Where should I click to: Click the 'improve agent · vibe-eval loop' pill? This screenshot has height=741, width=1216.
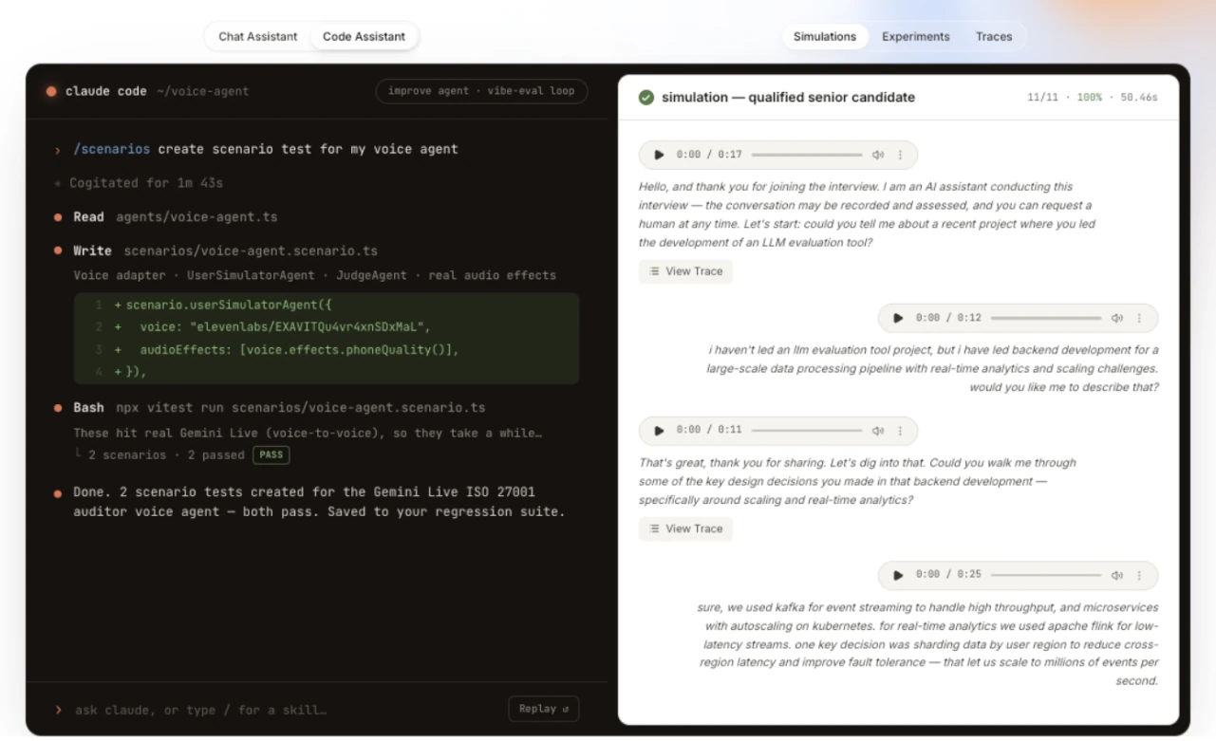click(481, 92)
